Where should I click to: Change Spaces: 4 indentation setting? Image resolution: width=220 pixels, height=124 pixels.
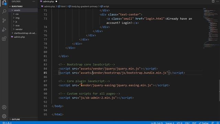(169, 123)
